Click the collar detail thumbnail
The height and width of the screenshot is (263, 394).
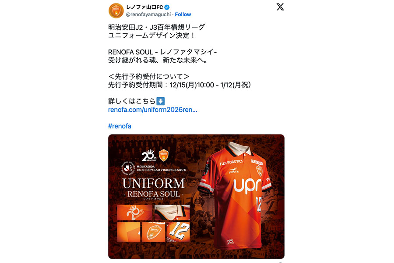click(172, 213)
